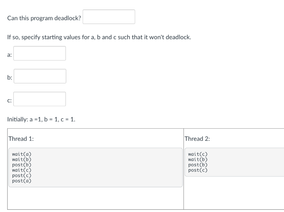Click the wait(c) line in Thread 2
This screenshot has width=284, height=212.
point(197,154)
